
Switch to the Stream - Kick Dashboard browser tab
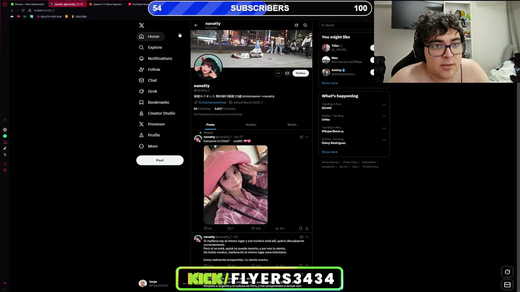click(x=28, y=4)
